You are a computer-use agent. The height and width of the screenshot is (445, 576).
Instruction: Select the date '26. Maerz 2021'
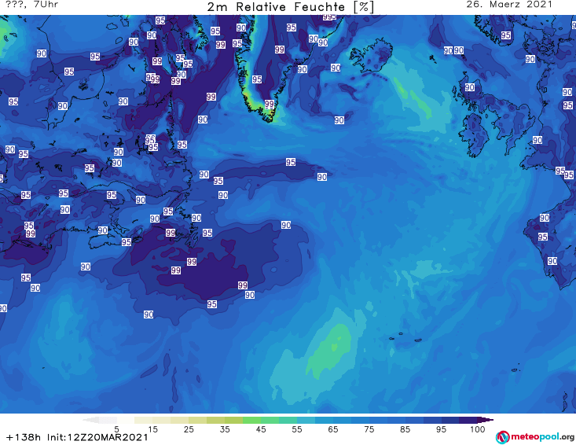509,5
